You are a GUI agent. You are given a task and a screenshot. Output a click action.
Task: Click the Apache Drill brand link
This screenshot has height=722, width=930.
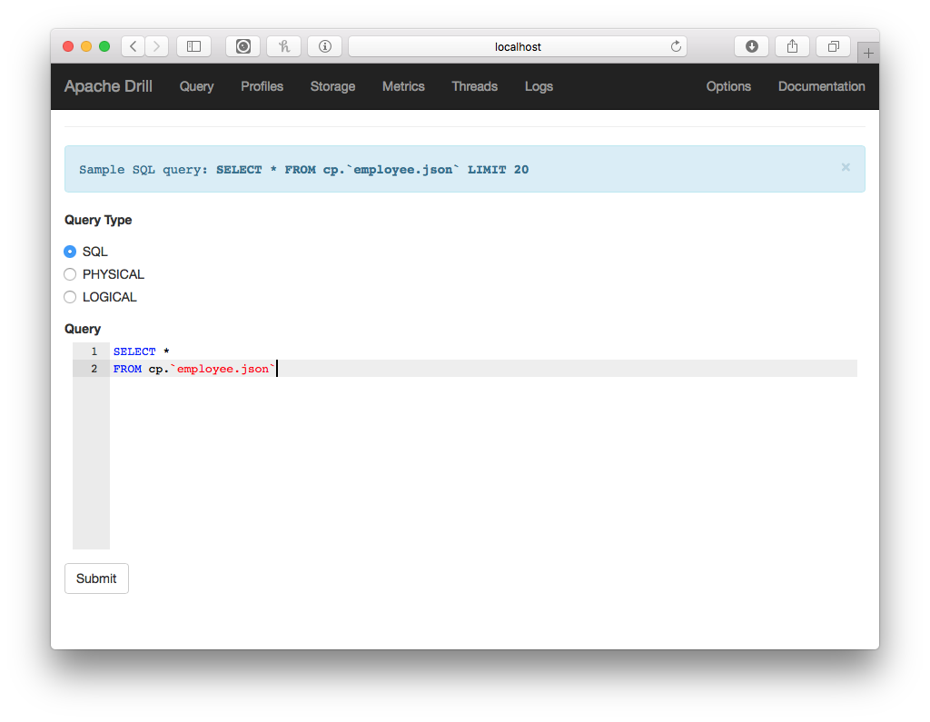click(x=109, y=86)
